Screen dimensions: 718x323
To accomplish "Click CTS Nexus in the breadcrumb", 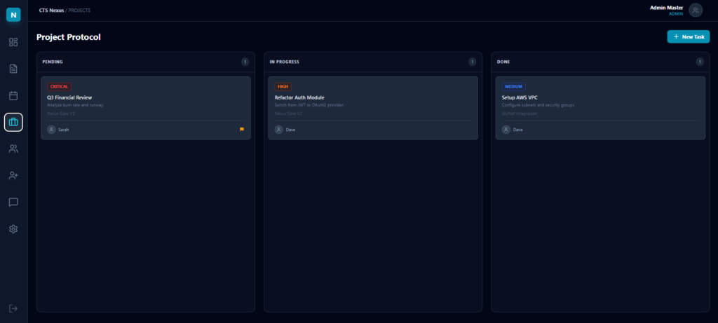I will click(x=51, y=11).
